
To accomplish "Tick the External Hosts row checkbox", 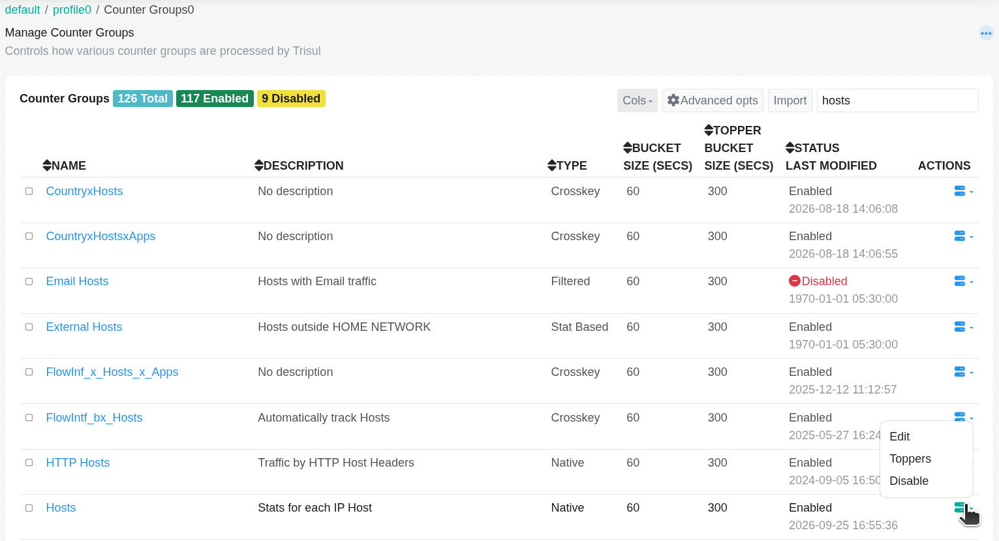I will pos(29,327).
